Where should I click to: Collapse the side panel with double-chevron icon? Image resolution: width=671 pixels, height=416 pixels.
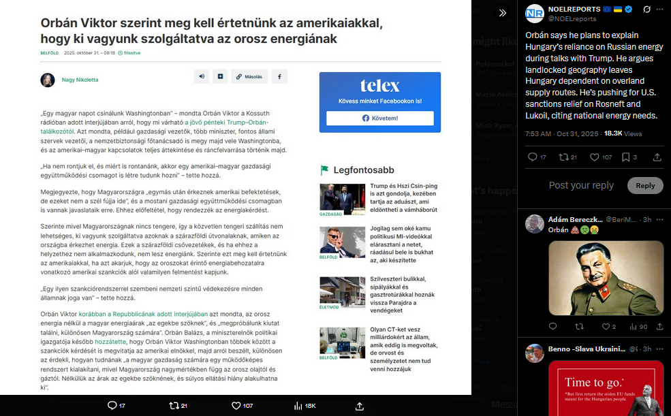(502, 13)
